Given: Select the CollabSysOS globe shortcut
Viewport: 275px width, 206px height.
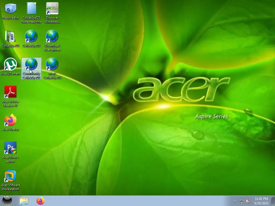Looking at the screenshot, I should click(x=31, y=39).
